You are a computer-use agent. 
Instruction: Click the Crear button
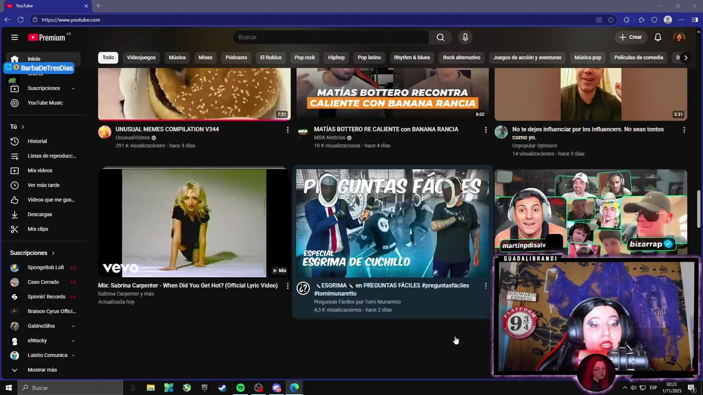631,37
